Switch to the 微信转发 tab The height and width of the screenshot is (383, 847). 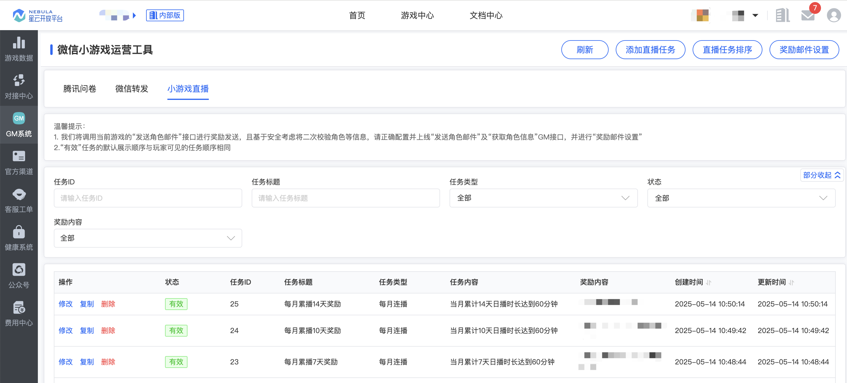132,89
